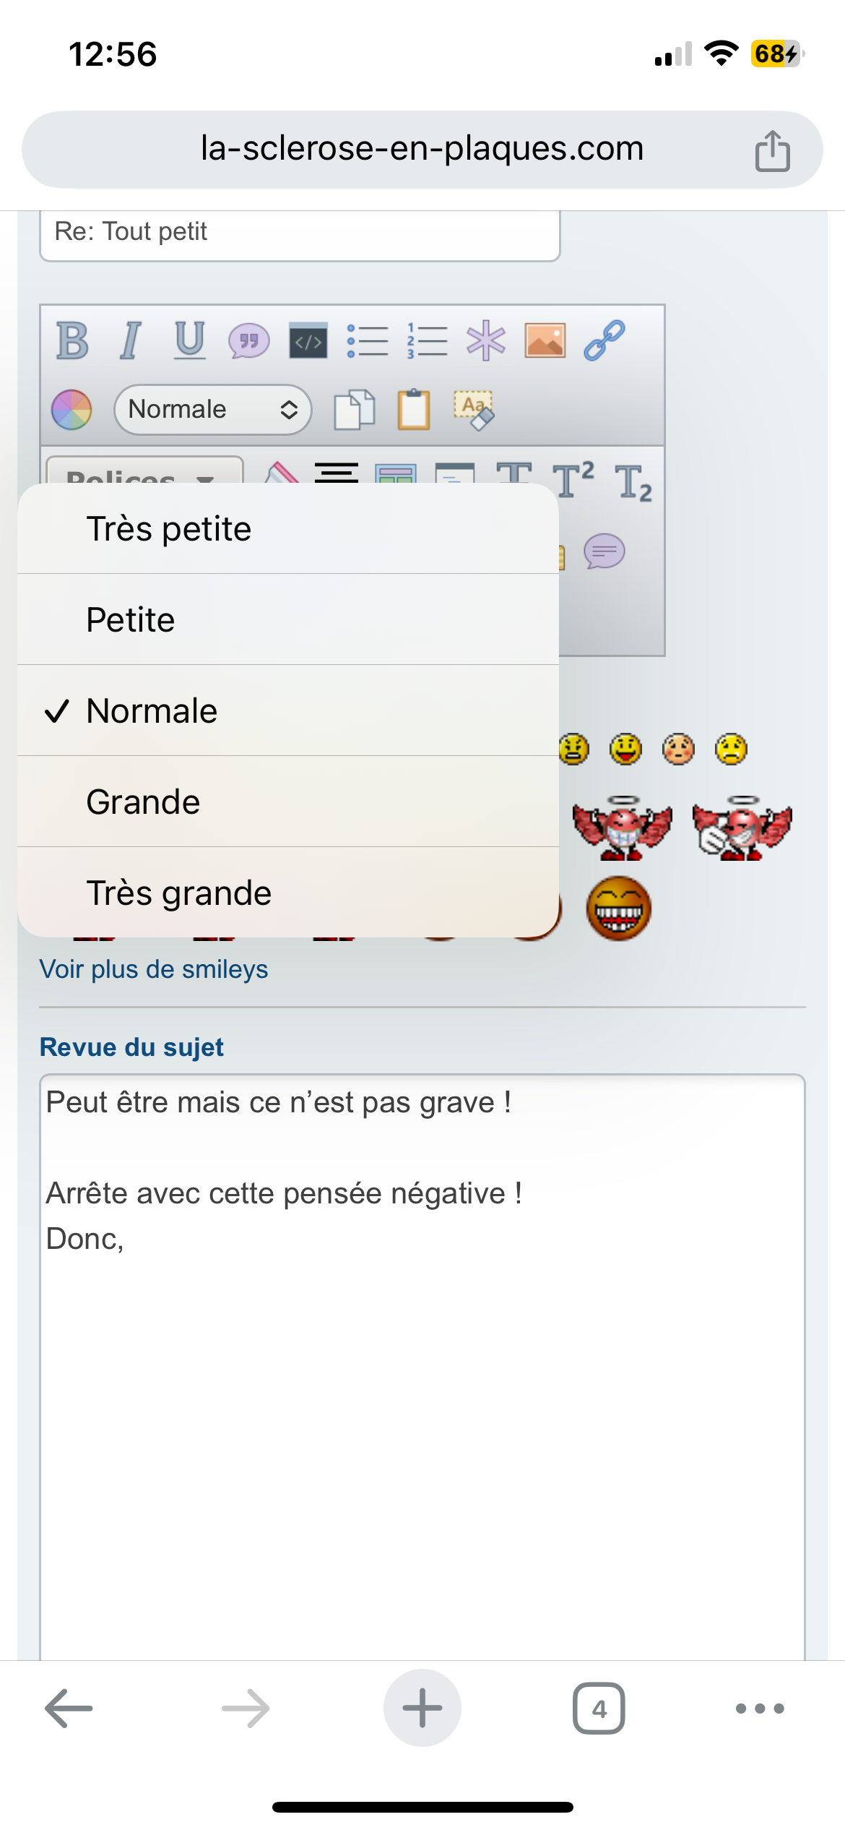Toggle underline text formatting
This screenshot has height=1830, width=845.
pyautogui.click(x=190, y=340)
